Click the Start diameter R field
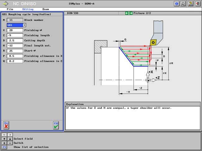 [15, 51]
